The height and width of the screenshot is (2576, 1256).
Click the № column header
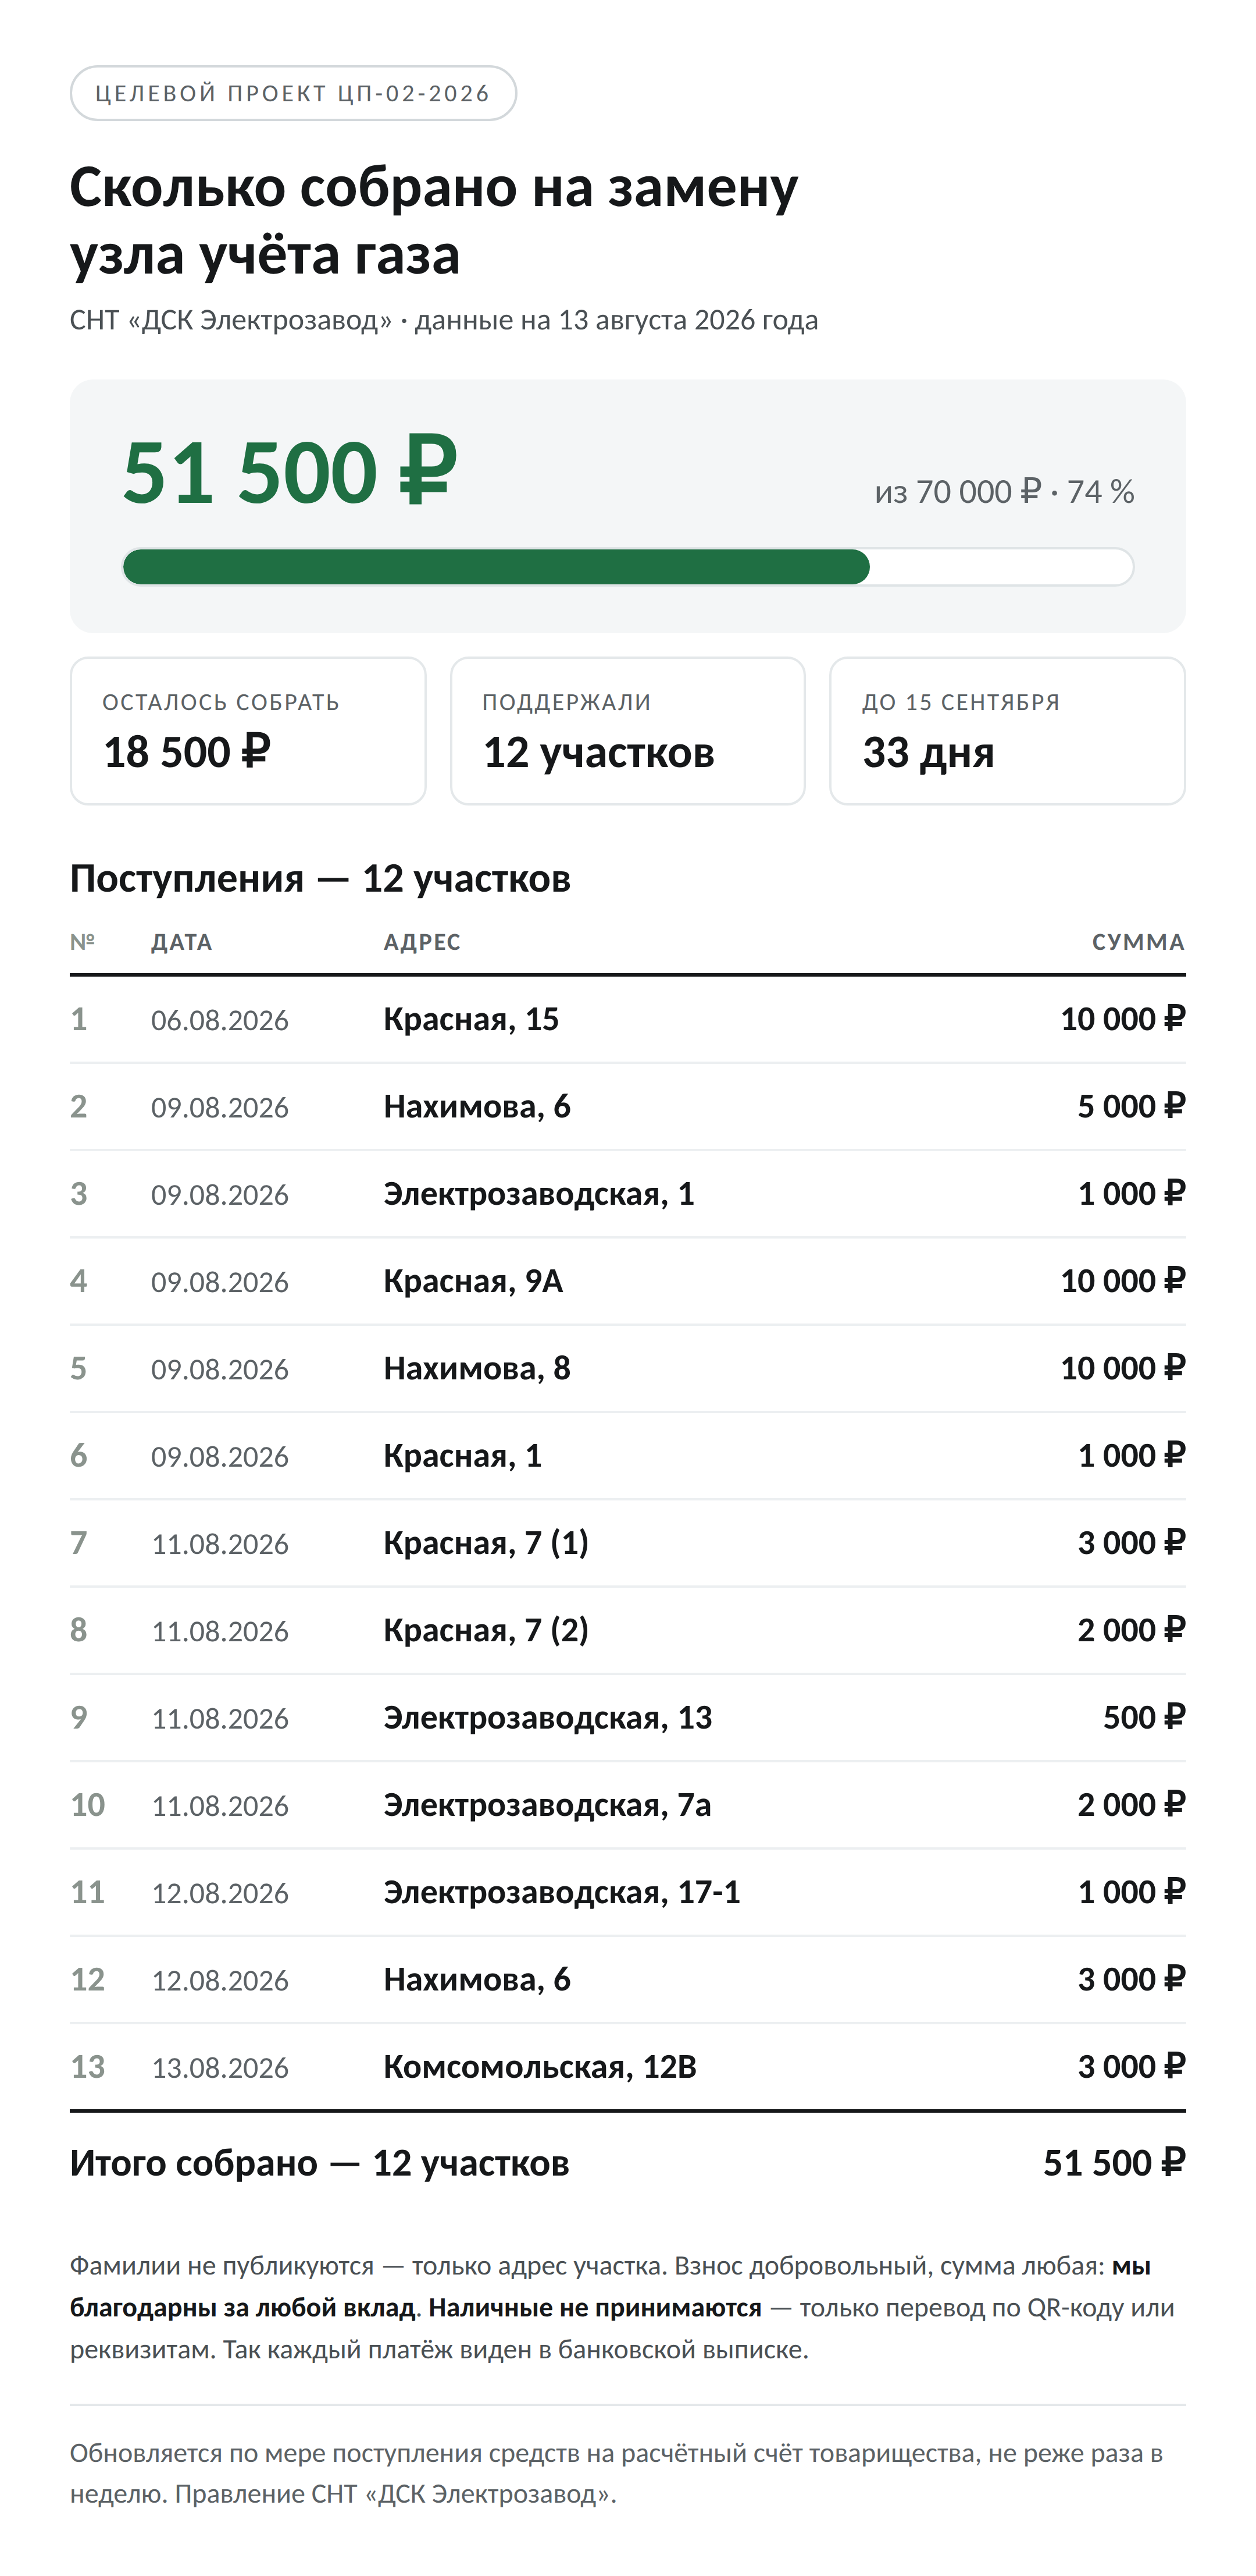(x=83, y=942)
